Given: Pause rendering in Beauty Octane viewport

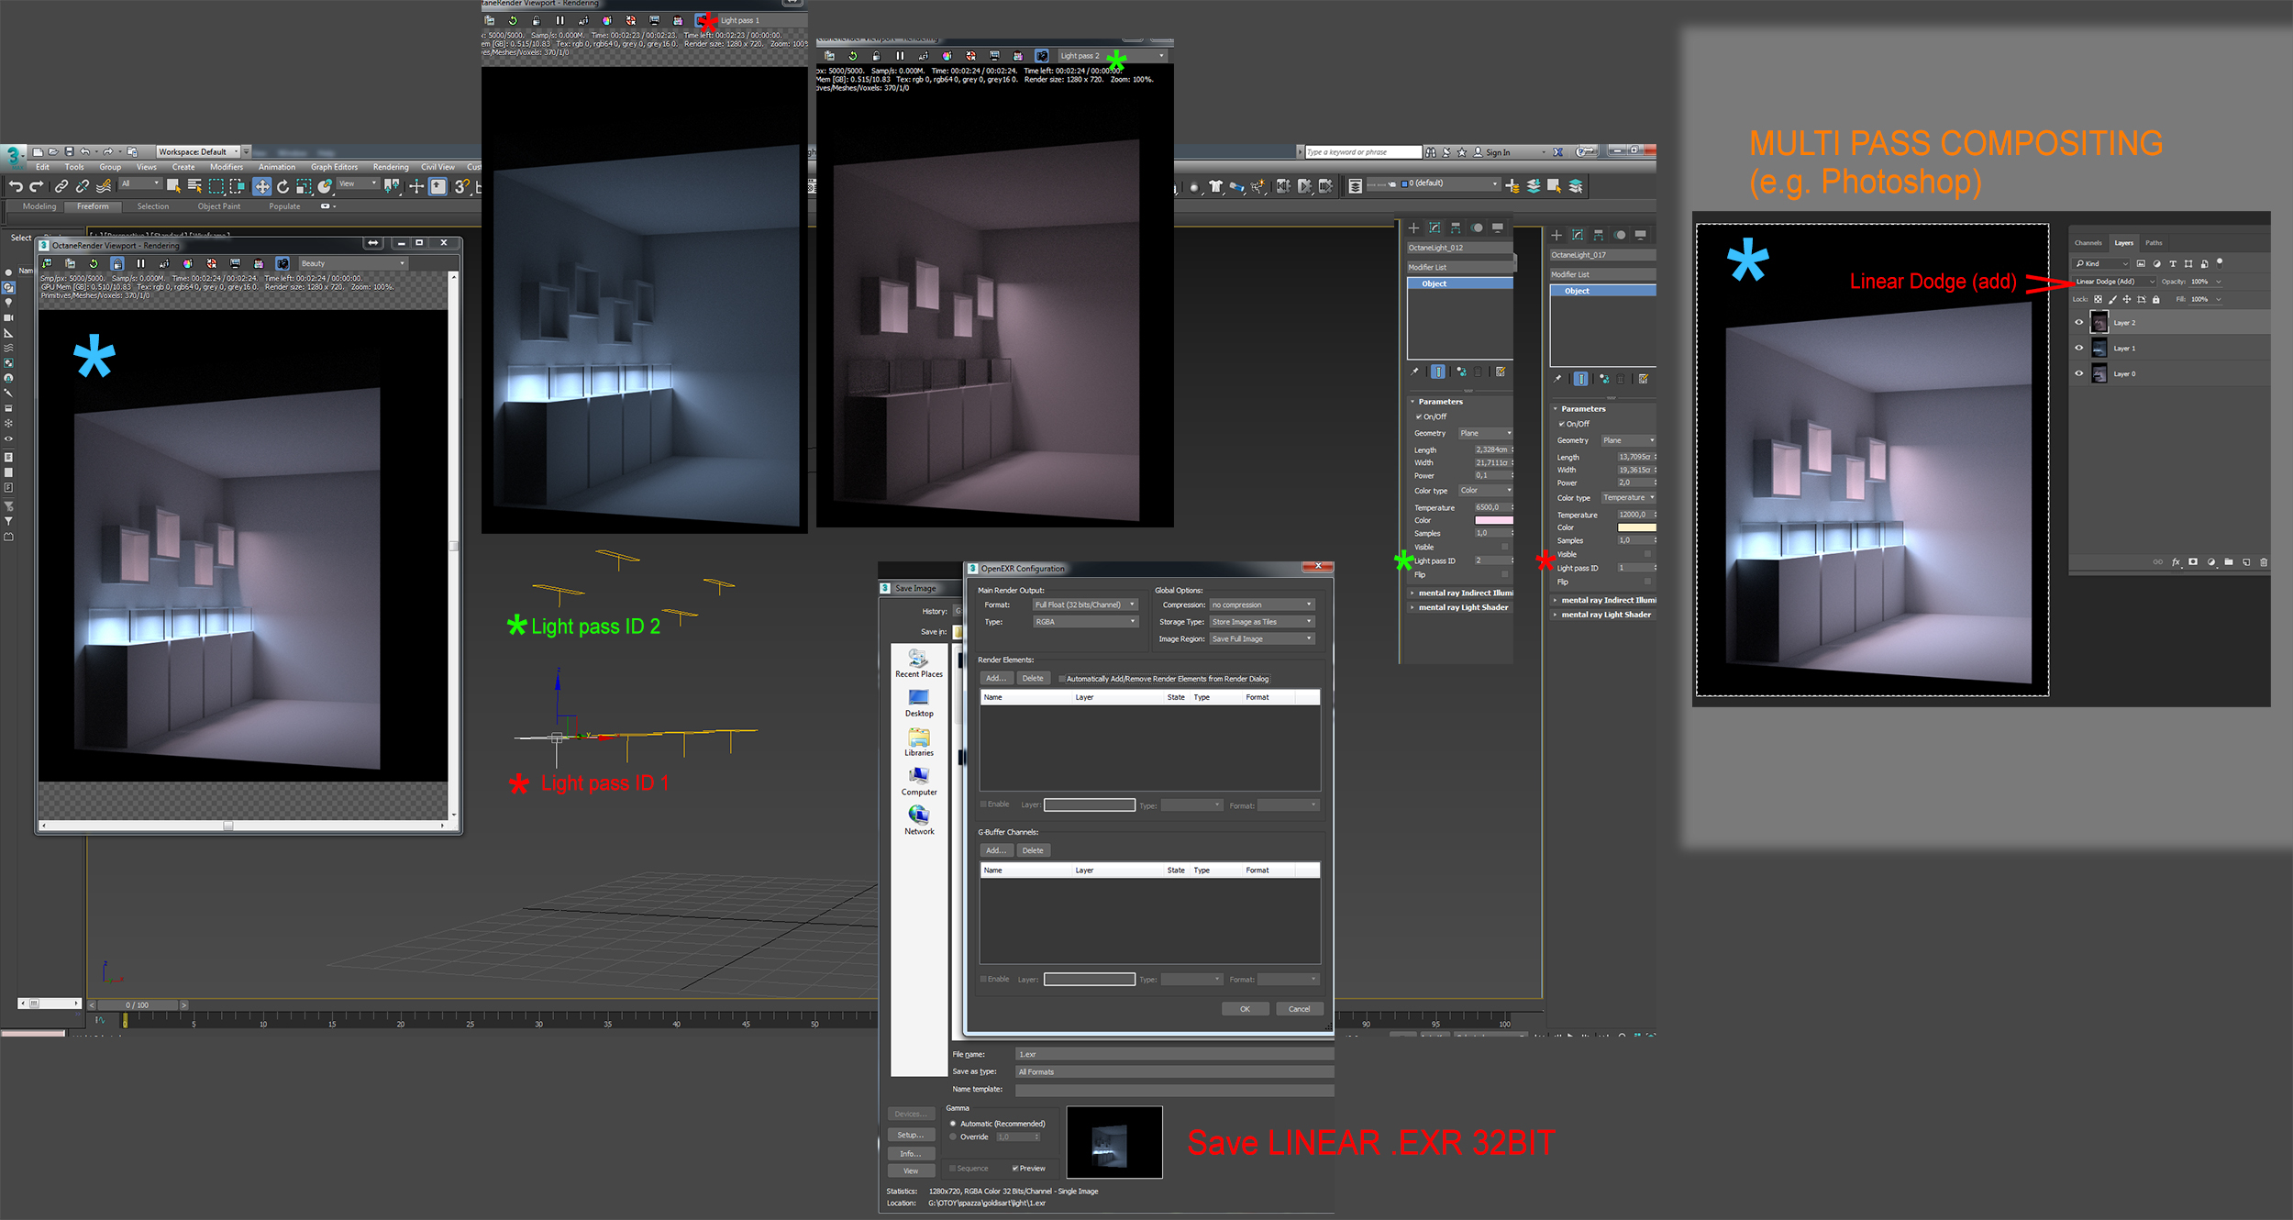Looking at the screenshot, I should tap(140, 263).
